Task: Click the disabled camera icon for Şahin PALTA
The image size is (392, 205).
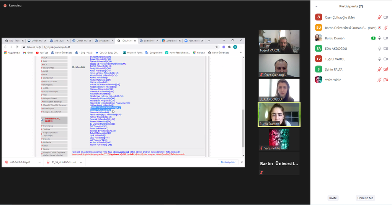Action: tap(385, 69)
